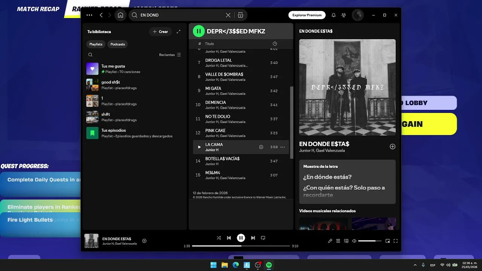The height and width of the screenshot is (271, 482).
Task: Open more options for LA CAMA
Action: (x=282, y=147)
